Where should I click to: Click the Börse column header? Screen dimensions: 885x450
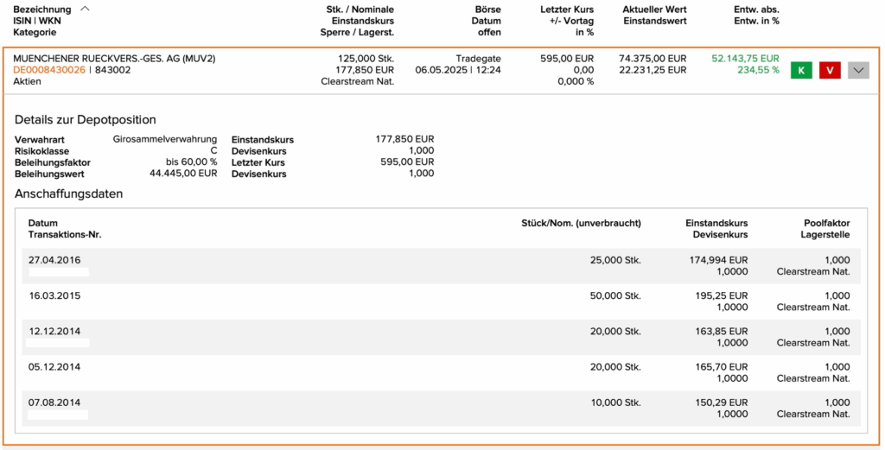(487, 10)
